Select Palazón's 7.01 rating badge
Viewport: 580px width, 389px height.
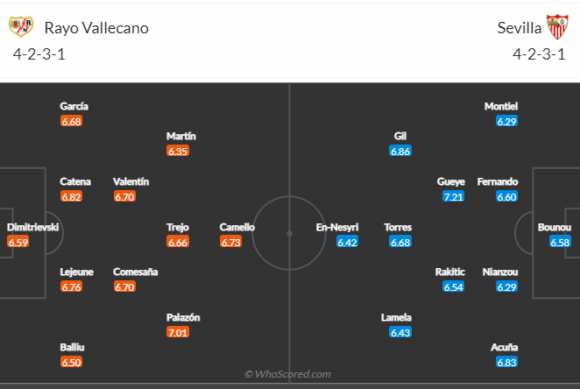[x=178, y=332]
